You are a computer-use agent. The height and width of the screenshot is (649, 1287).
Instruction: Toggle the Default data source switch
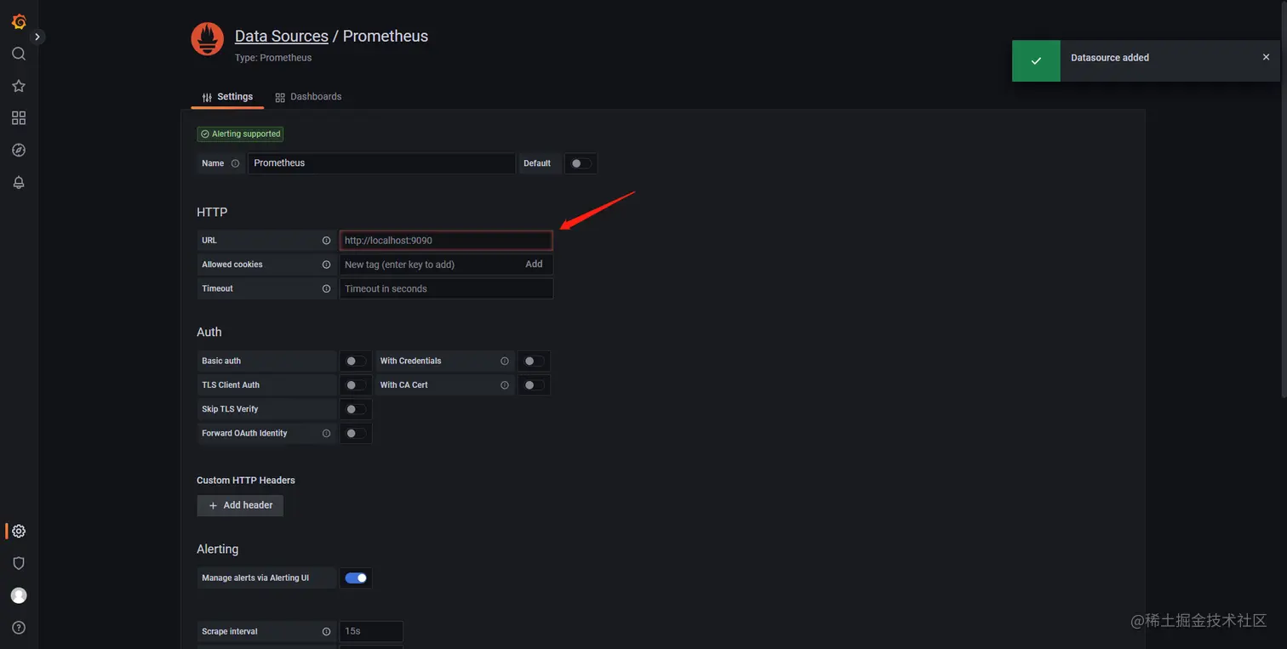click(x=581, y=163)
